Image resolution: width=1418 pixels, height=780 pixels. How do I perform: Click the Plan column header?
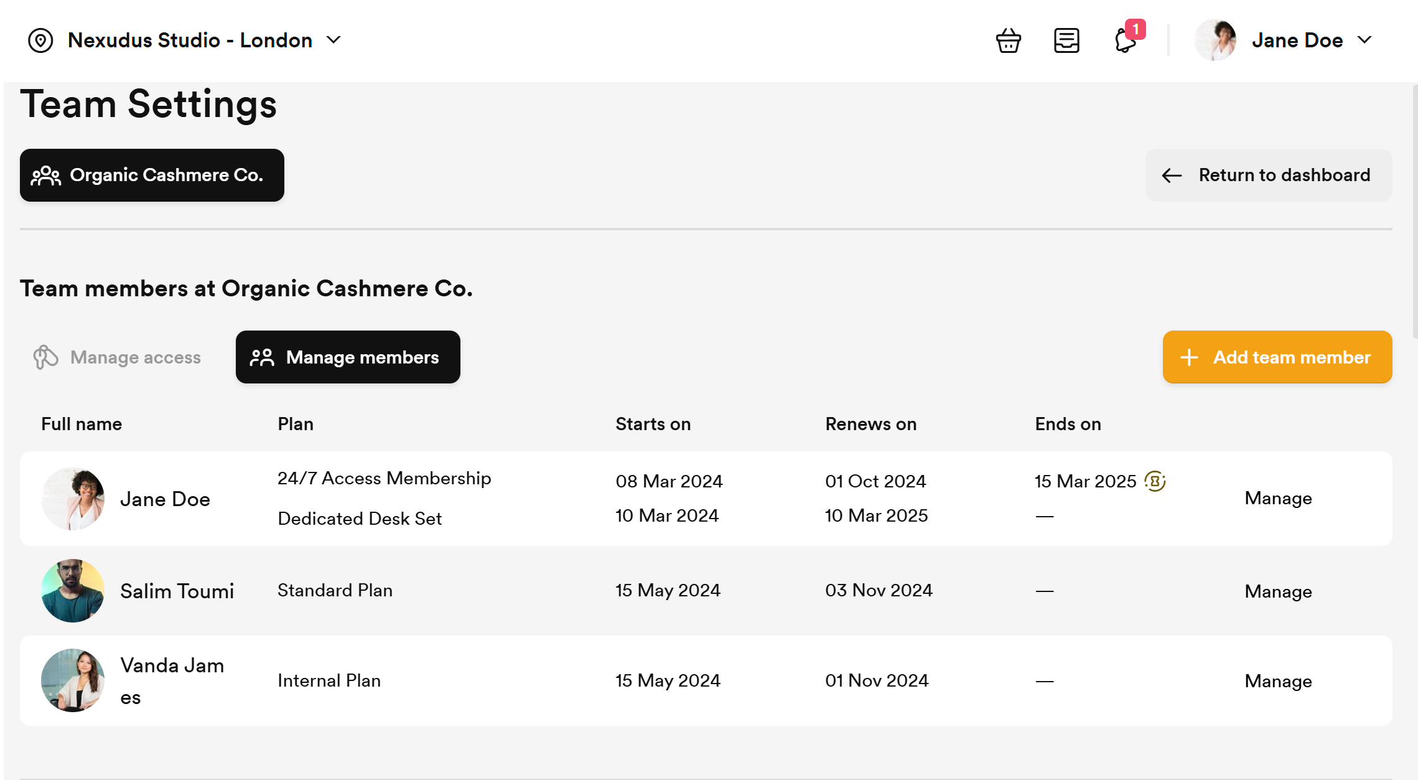[296, 424]
